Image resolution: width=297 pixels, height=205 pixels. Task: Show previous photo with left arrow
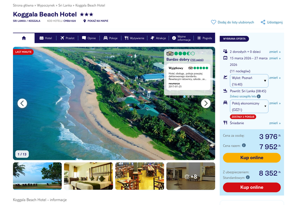[22, 103]
